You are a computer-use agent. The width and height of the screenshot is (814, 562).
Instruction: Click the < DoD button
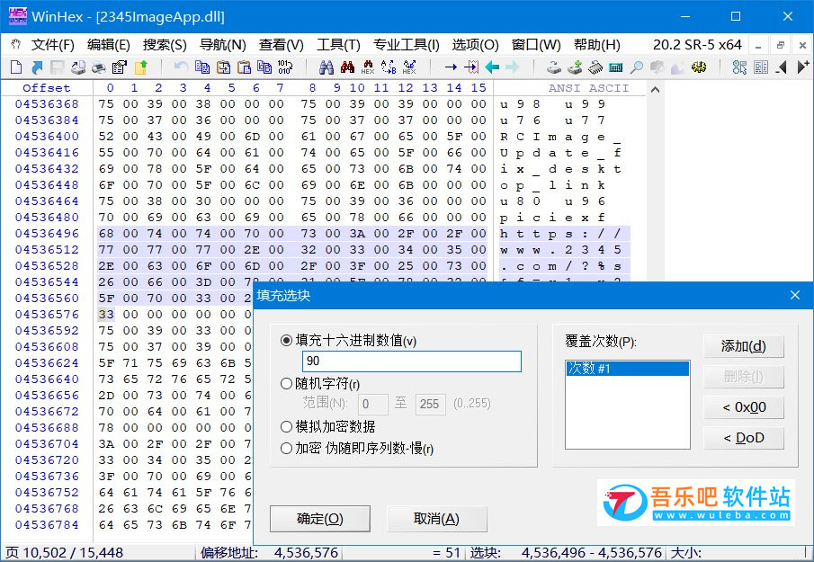click(x=744, y=437)
